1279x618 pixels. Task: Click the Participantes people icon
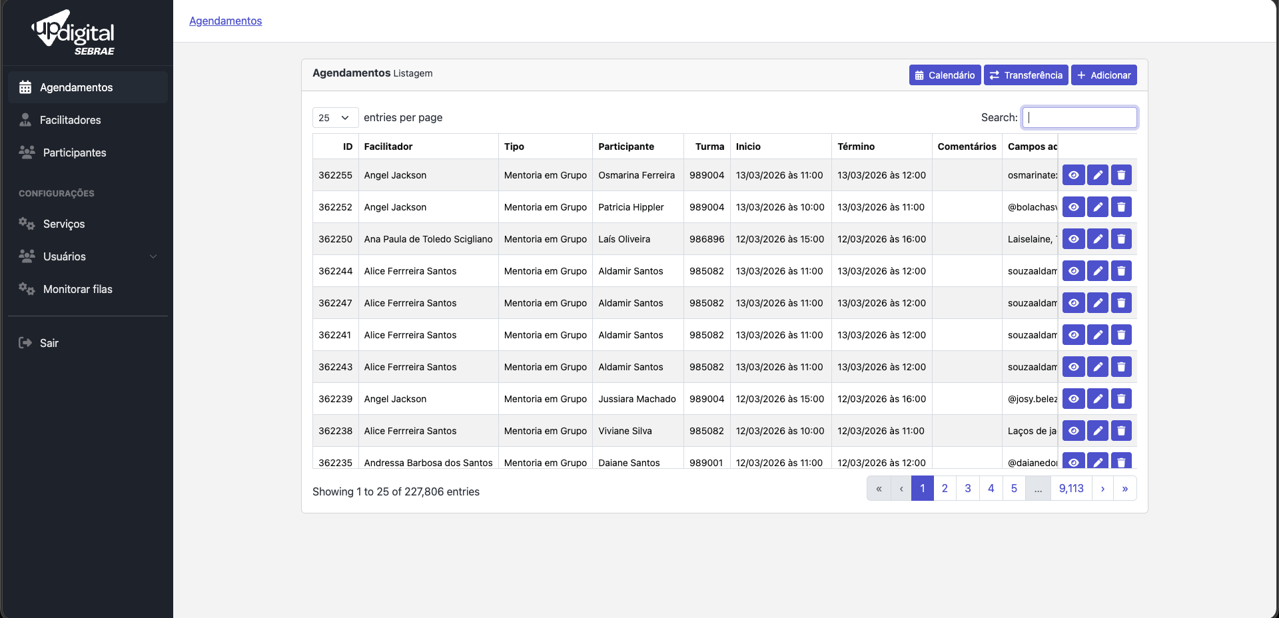27,152
